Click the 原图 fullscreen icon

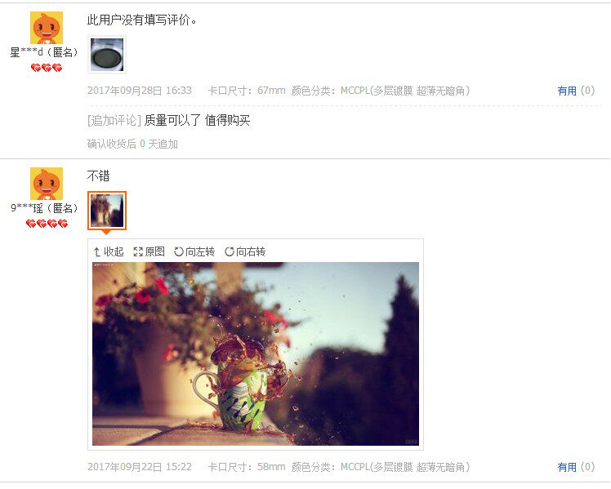(138, 252)
